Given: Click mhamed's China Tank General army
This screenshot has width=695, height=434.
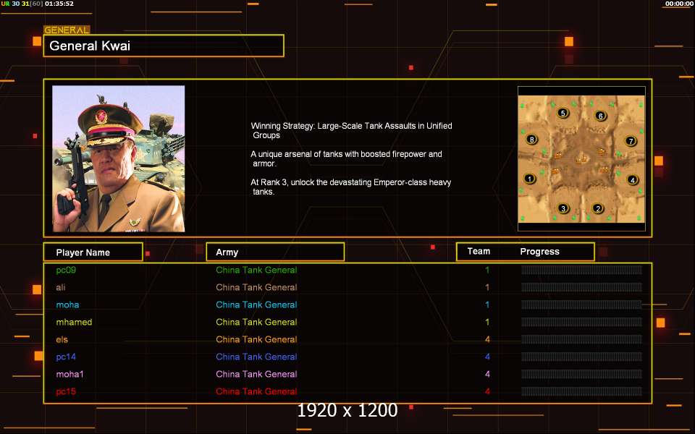Looking at the screenshot, I should pos(256,322).
